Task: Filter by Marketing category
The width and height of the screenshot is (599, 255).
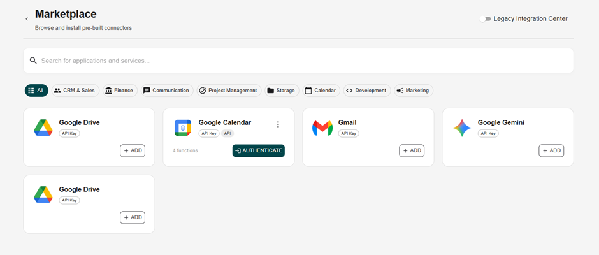Action: [414, 91]
